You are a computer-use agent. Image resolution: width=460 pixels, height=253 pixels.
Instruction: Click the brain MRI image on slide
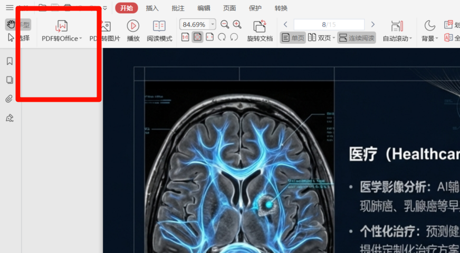(x=239, y=167)
